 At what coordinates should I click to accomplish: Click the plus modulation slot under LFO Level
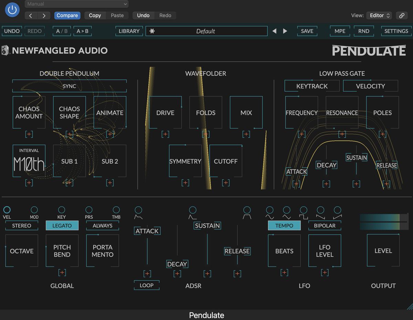tap(325, 272)
